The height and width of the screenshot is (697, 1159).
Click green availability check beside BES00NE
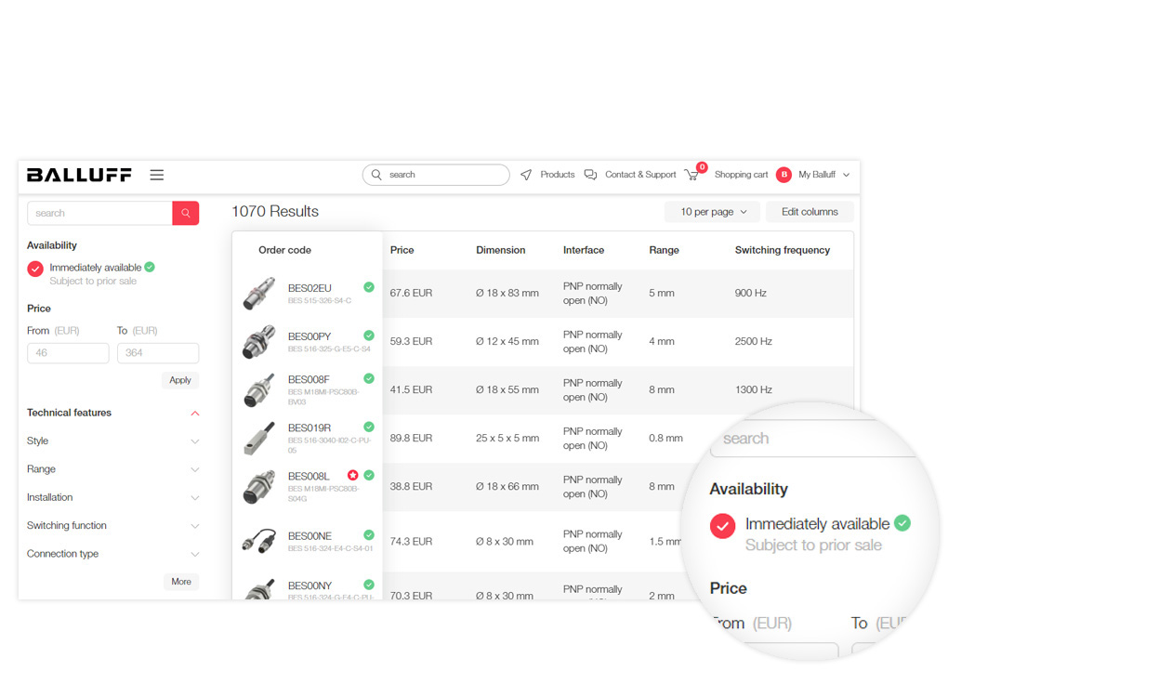[369, 534]
